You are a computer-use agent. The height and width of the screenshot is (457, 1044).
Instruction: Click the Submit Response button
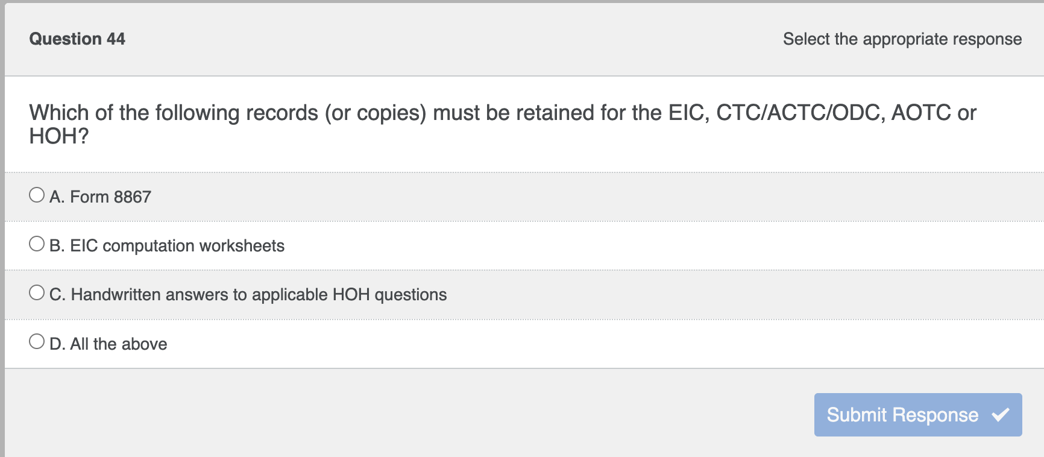pyautogui.click(x=917, y=414)
